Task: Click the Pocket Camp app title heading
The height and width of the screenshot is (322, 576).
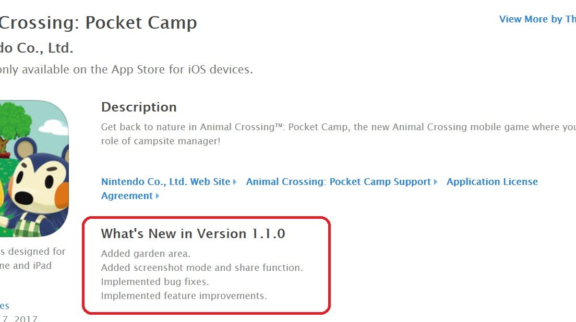Action: [x=98, y=23]
